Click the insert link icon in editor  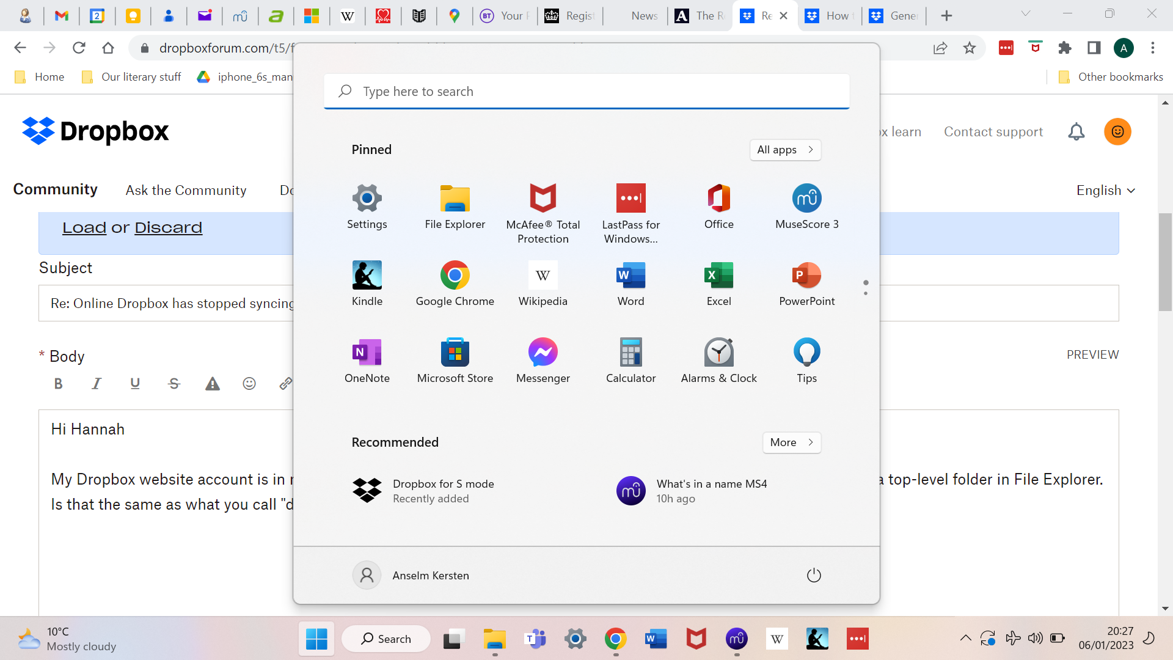(285, 384)
